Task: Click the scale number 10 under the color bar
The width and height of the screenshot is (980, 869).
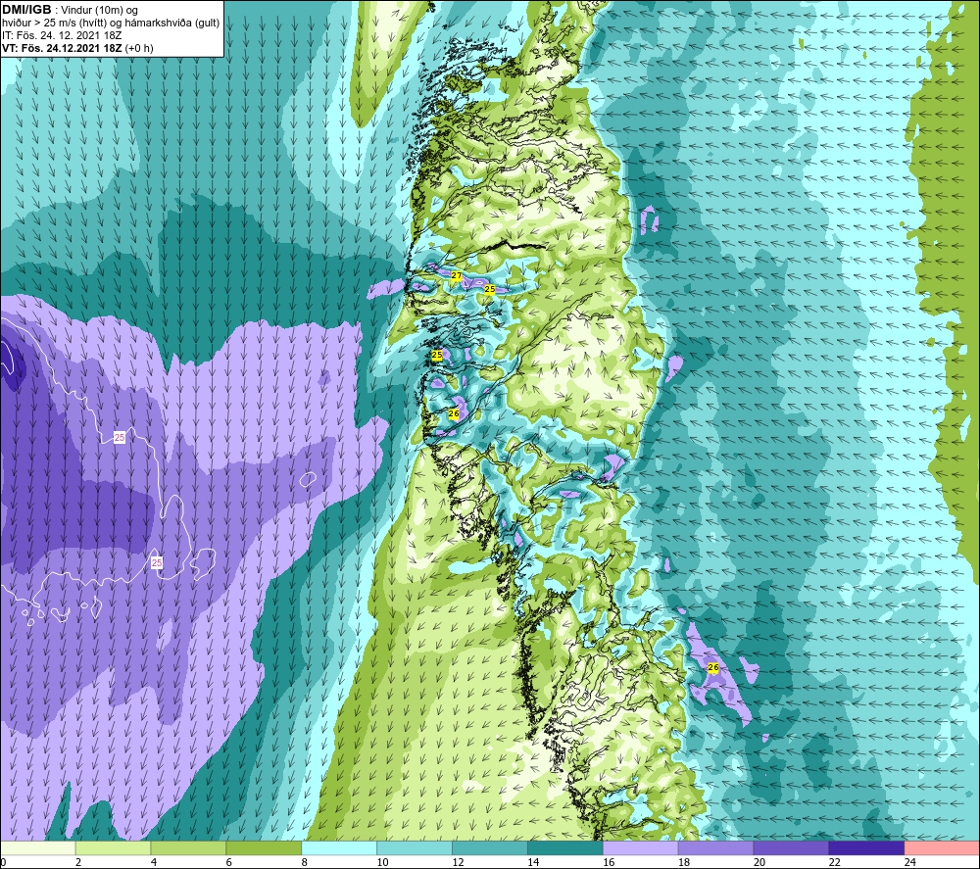Action: (x=382, y=862)
